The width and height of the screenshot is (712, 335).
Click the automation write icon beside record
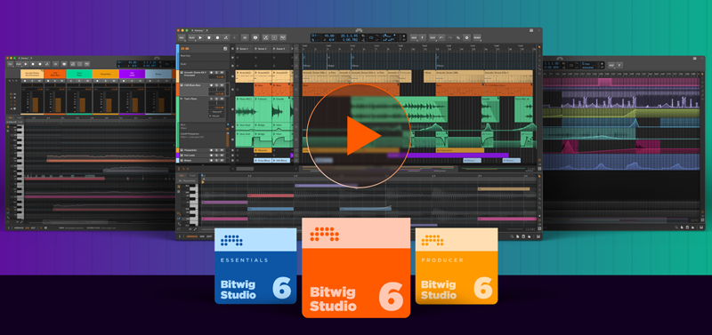[226, 37]
